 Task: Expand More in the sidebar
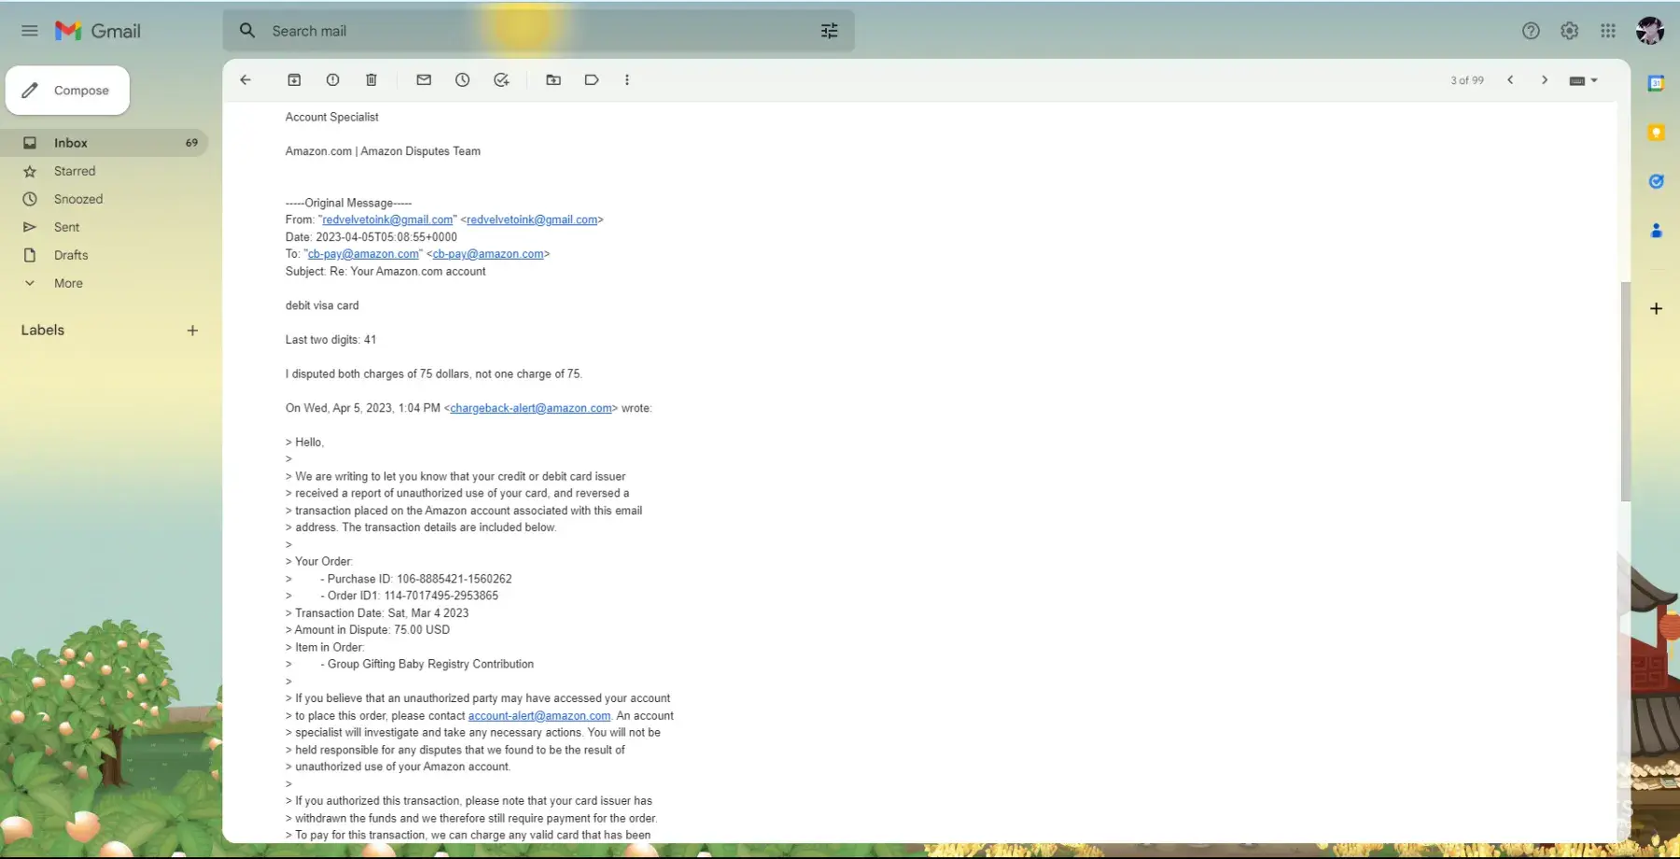pos(68,283)
